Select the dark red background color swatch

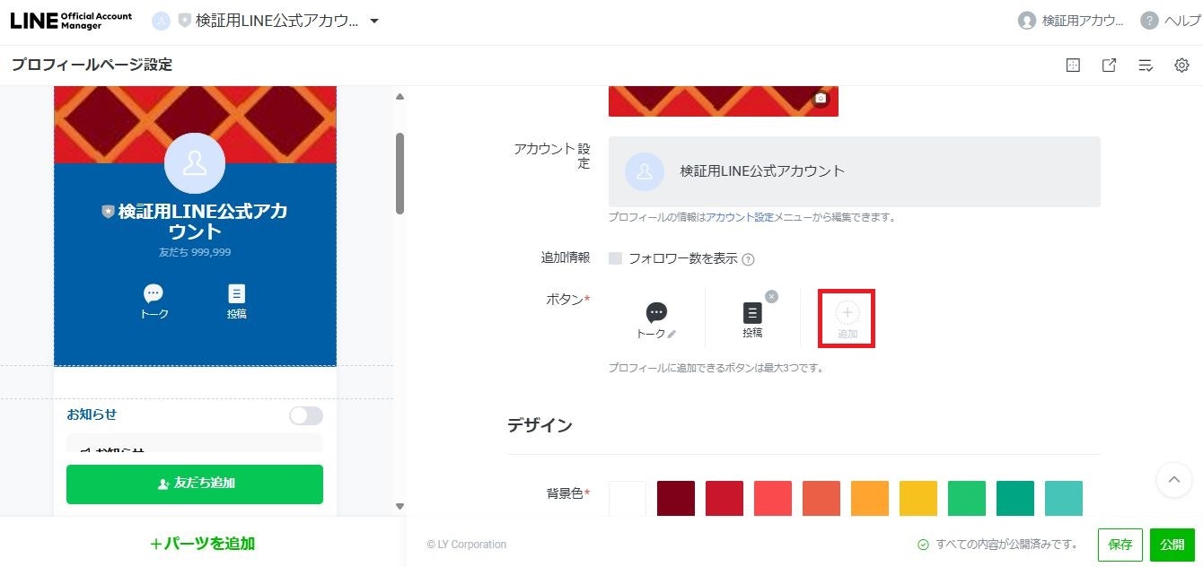[x=676, y=498]
